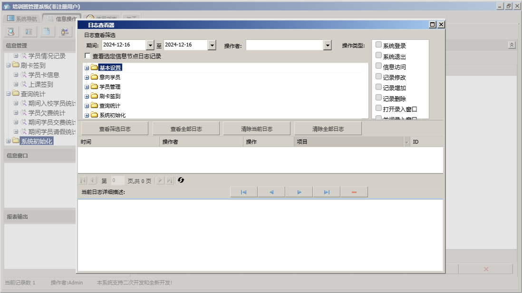Check the 信息访问 operation type

click(378, 66)
